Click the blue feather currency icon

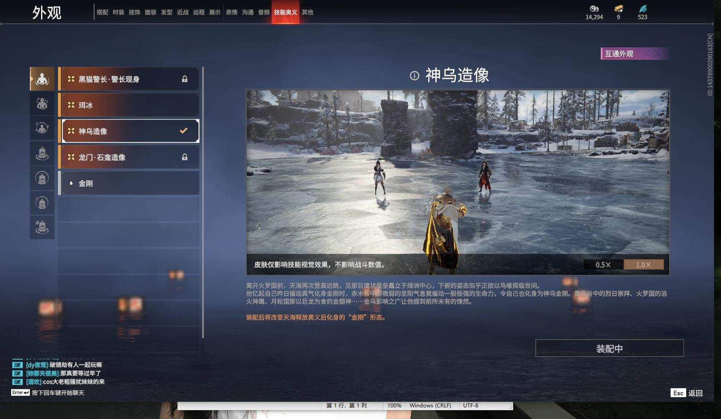642,8
